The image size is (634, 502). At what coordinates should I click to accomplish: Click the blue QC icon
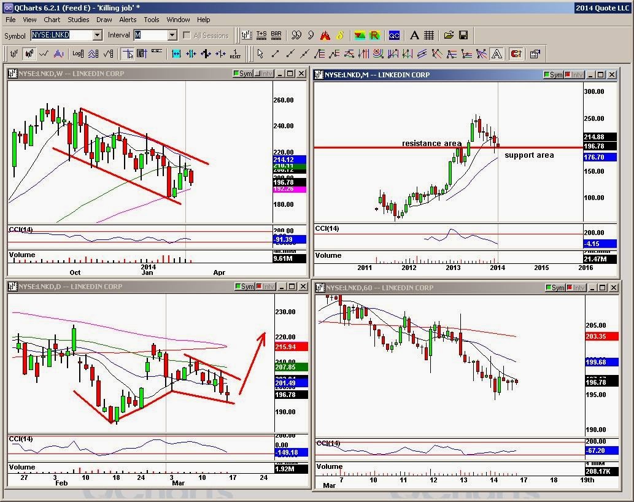tap(394, 36)
